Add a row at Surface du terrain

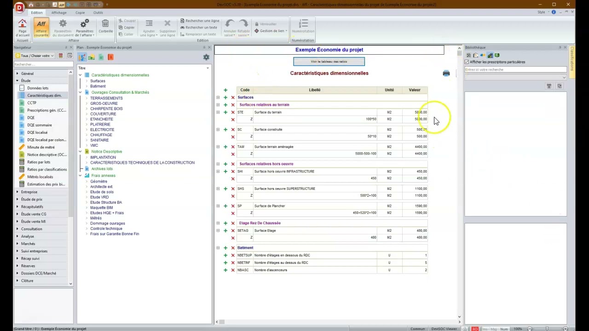click(225, 112)
